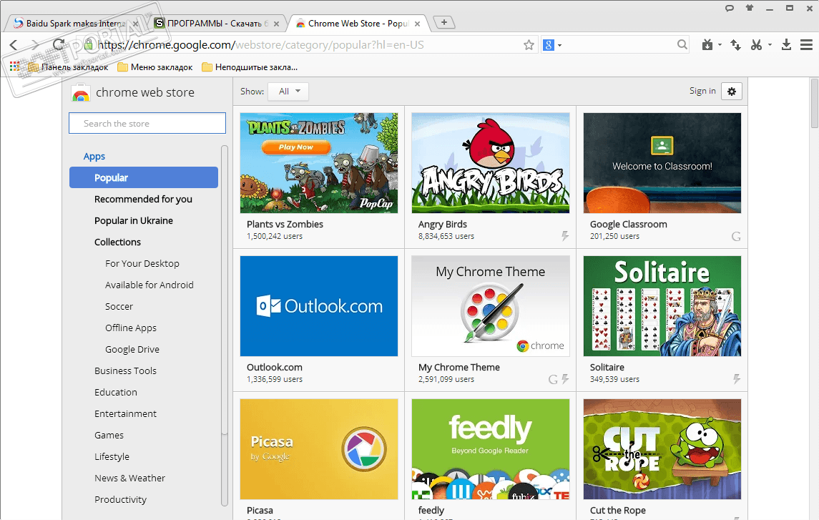Open the Picasa app thumbnail
819x520 pixels.
(318, 449)
